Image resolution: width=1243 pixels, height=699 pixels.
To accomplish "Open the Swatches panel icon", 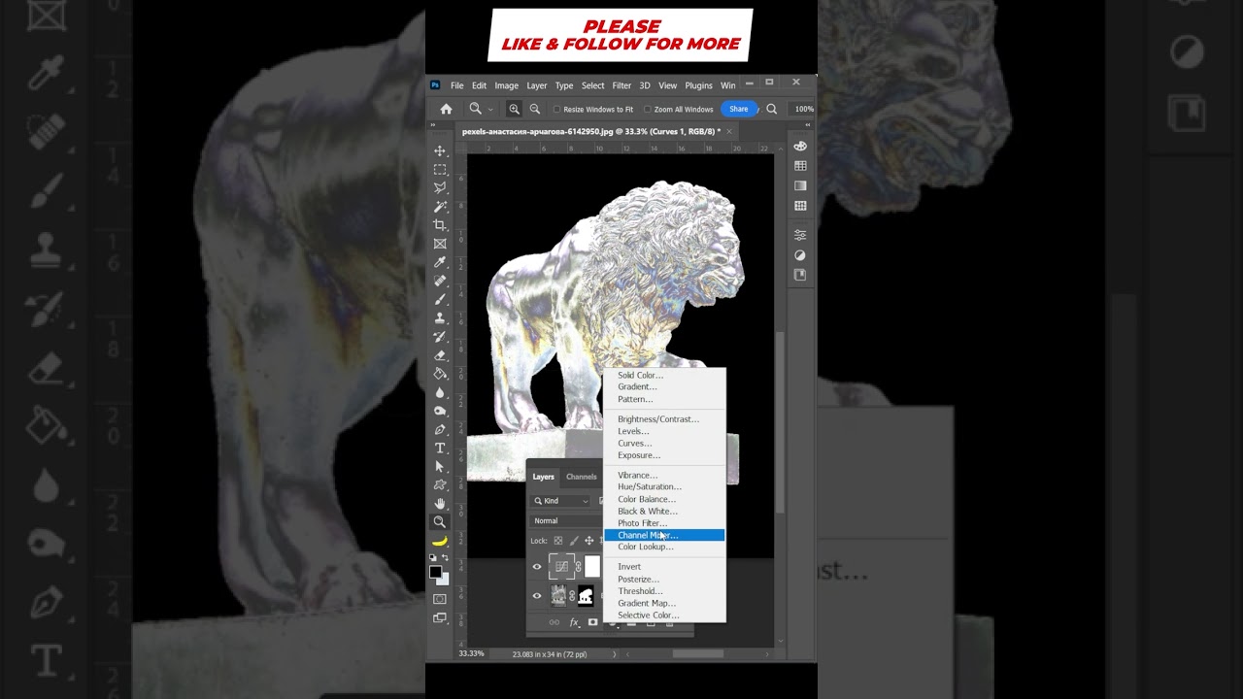I will tap(800, 166).
